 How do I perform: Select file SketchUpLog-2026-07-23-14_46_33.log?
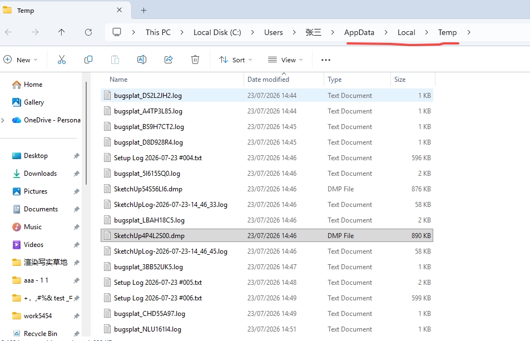tap(267, 205)
